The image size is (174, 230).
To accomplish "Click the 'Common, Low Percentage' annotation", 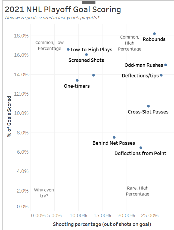I will coord(49,45).
